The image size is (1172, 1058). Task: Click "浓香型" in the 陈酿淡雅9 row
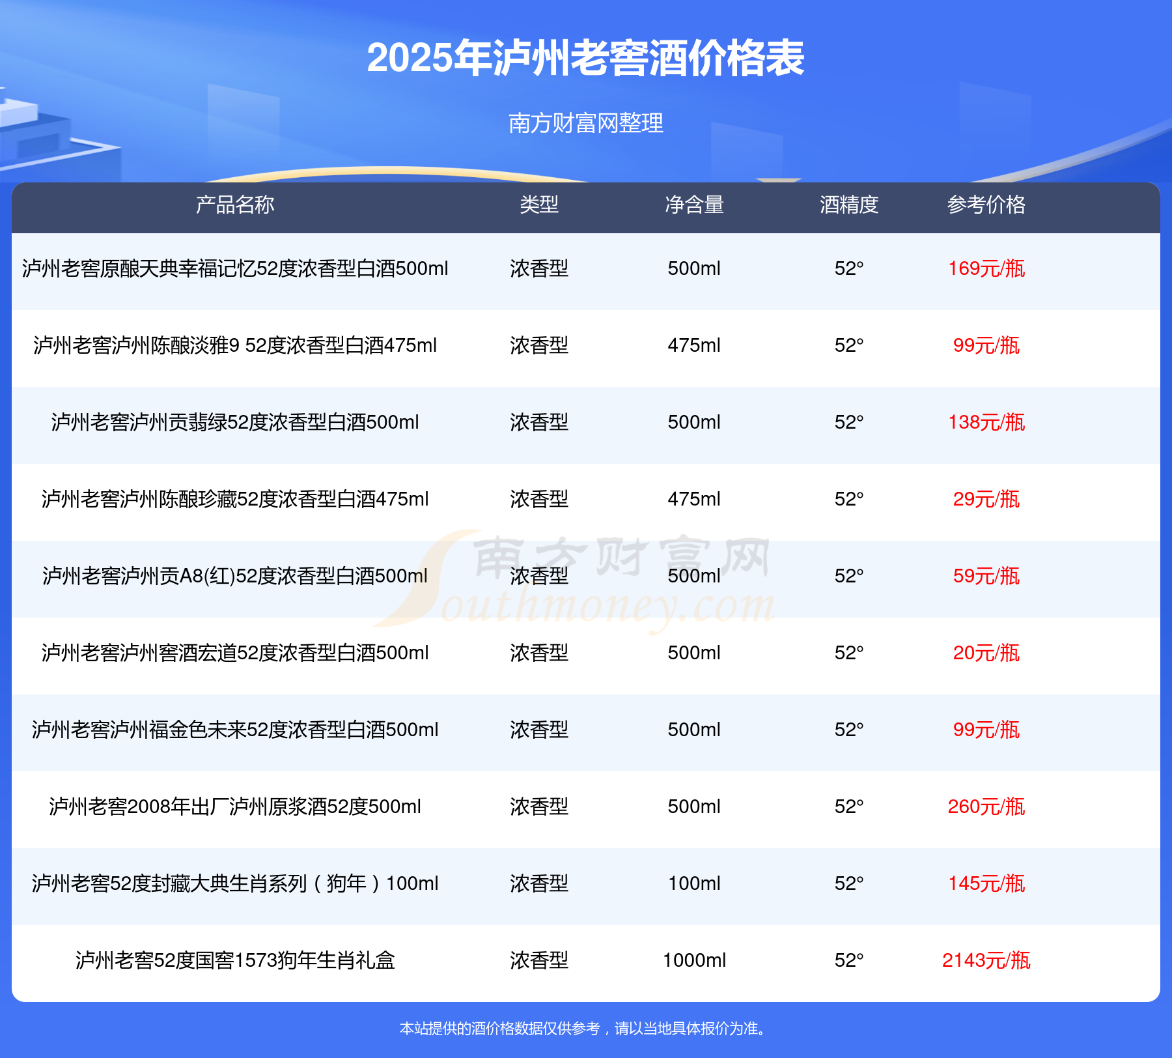539,345
